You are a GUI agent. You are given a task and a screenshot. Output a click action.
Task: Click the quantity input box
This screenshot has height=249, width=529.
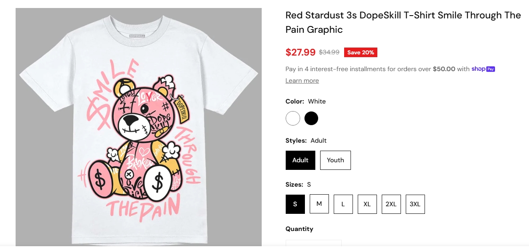point(314,244)
